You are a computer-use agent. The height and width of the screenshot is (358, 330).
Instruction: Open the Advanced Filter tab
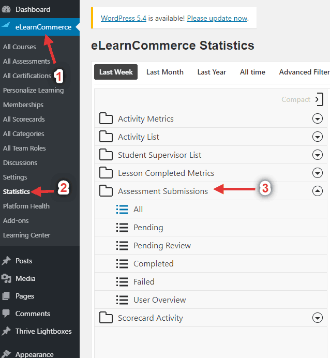[x=305, y=72]
